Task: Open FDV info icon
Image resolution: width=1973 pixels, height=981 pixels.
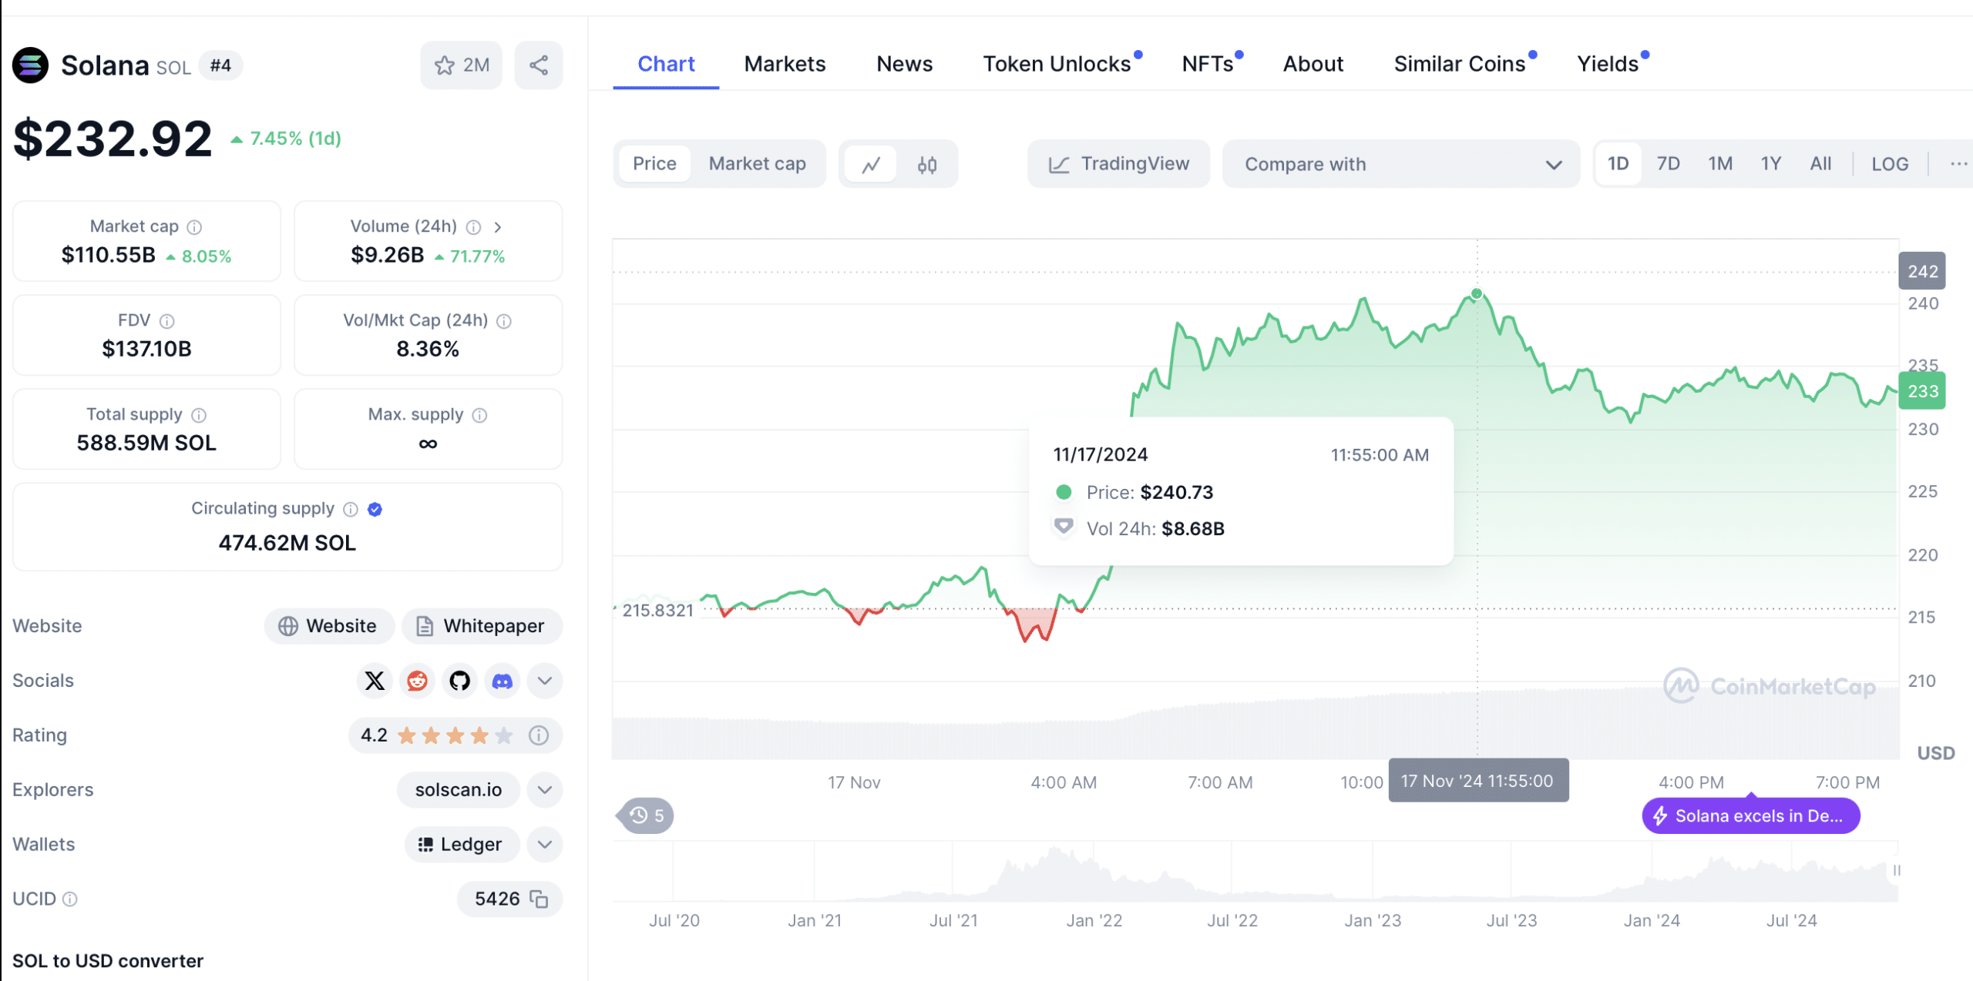Action: pyautogui.click(x=167, y=321)
